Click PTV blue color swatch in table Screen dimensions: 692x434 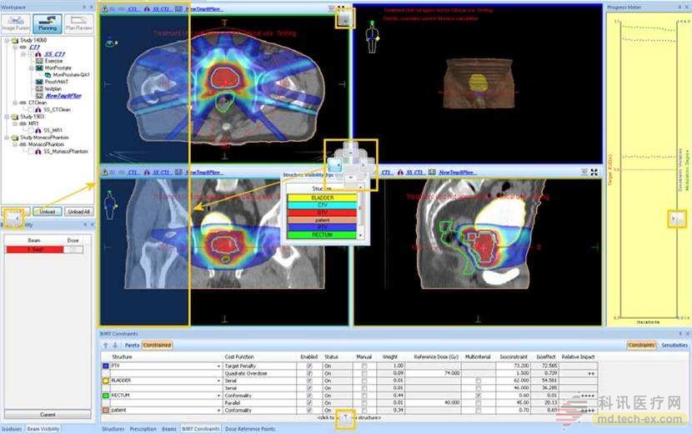[106, 366]
